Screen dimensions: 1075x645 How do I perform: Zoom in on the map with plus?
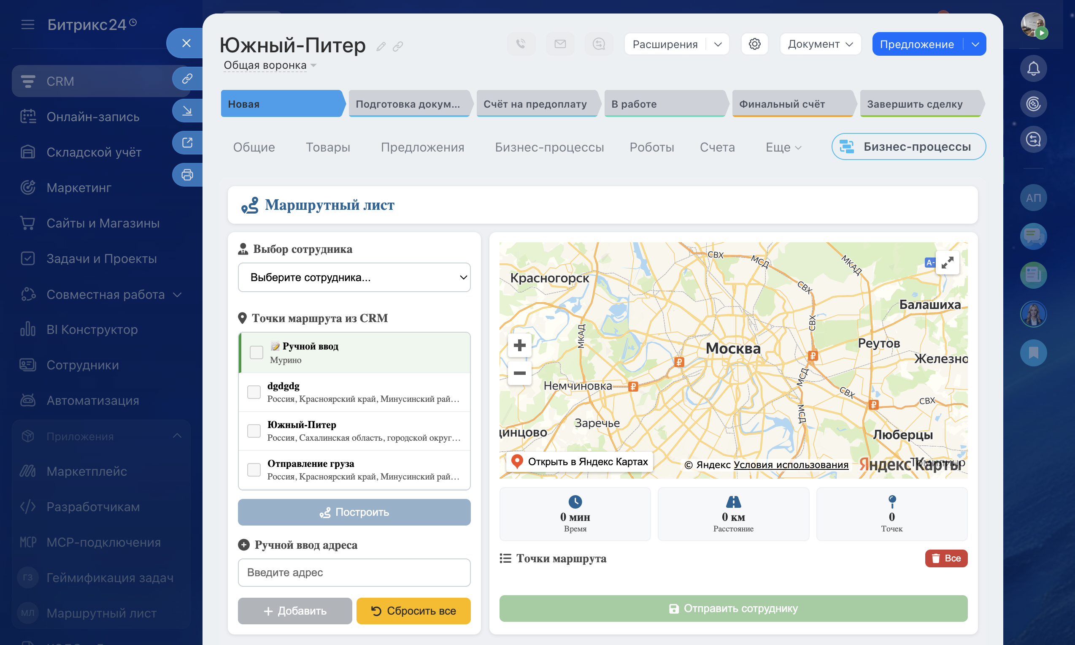coord(519,346)
